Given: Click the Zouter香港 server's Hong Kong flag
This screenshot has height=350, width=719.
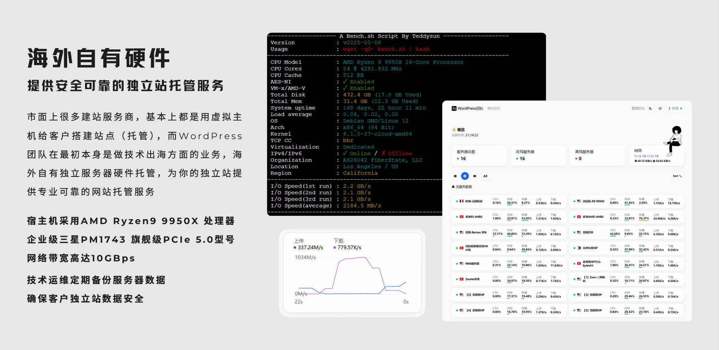Looking at the screenshot, I should [x=461, y=279].
